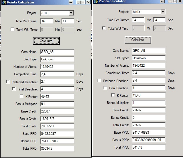The height and width of the screenshot is (158, 183).
Task: Click Bonus Credit field showing 0
Action: [x=149, y=118]
